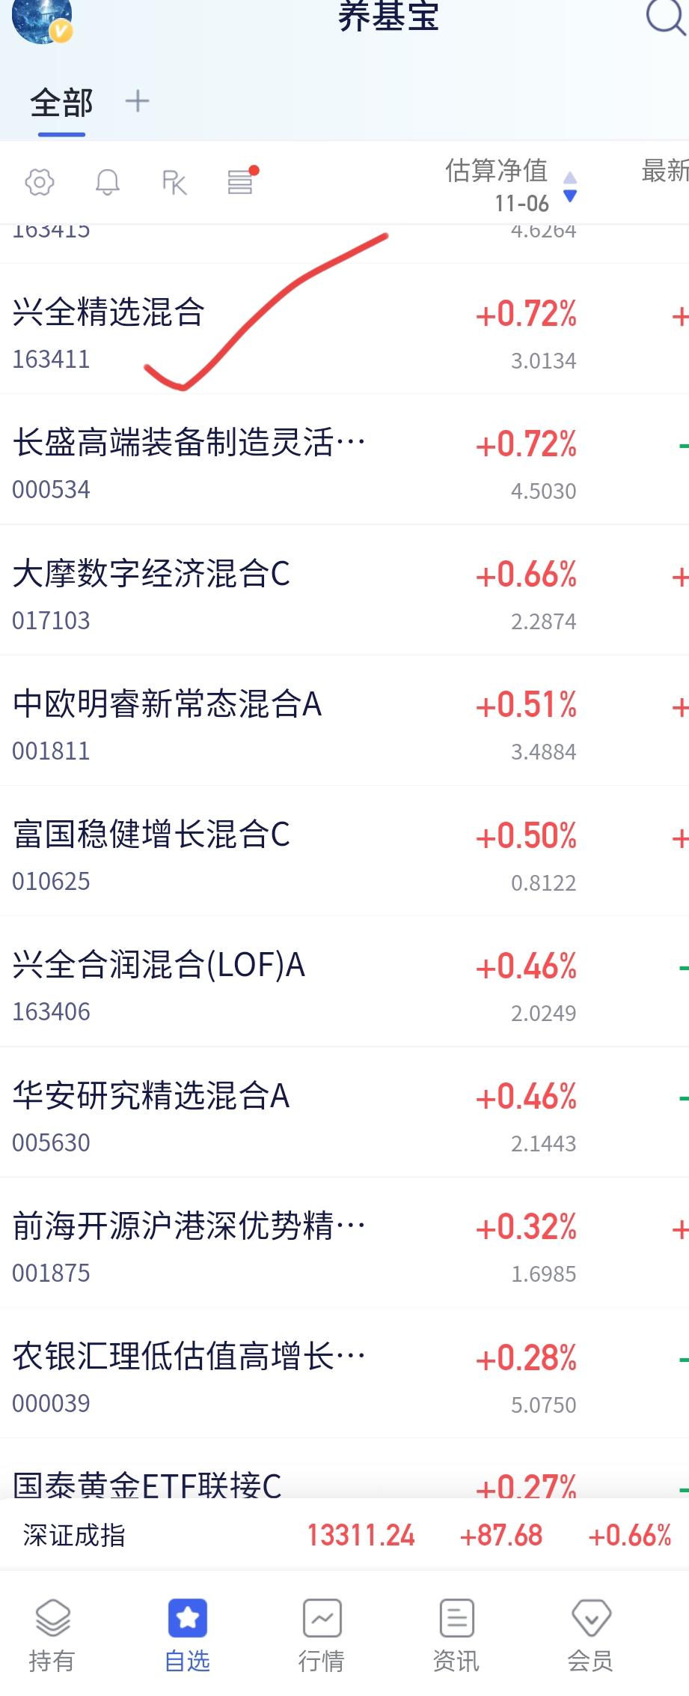Viewport: 689px width, 1696px height.
Task: Sort by 最新 column header
Action: [664, 171]
